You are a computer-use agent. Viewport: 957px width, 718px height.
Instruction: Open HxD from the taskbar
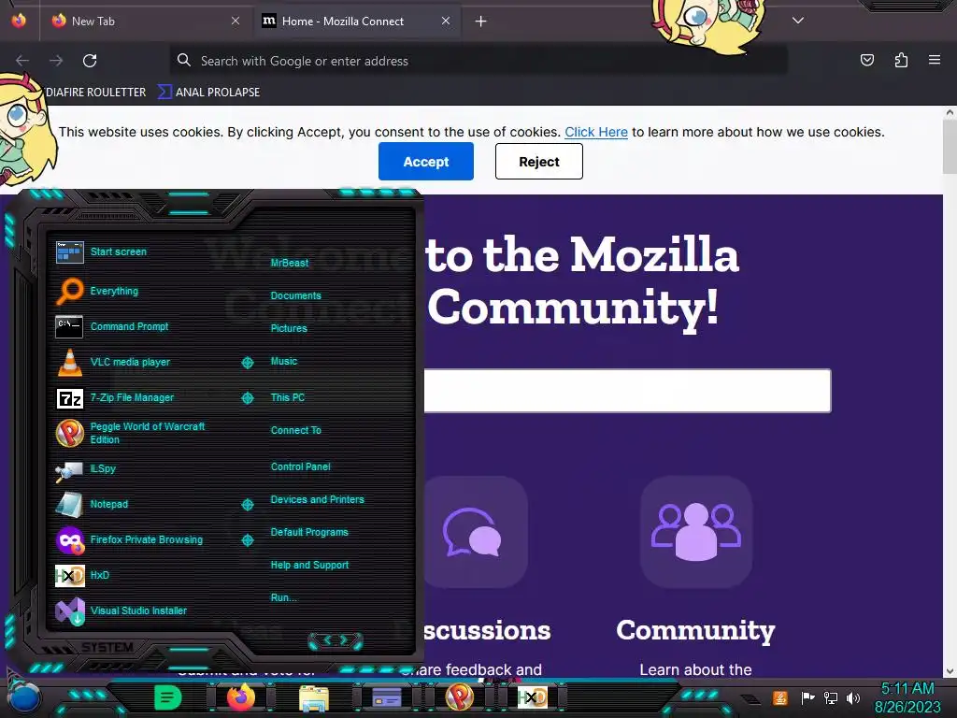pos(532,697)
